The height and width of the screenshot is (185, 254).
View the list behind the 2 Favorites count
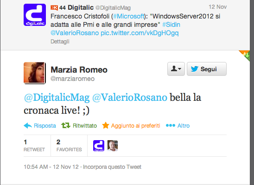click(69, 146)
